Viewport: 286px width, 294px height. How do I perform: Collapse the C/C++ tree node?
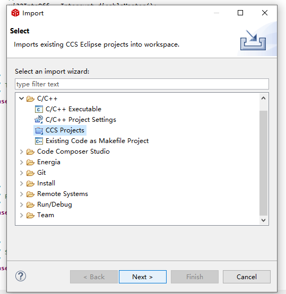coord(22,99)
